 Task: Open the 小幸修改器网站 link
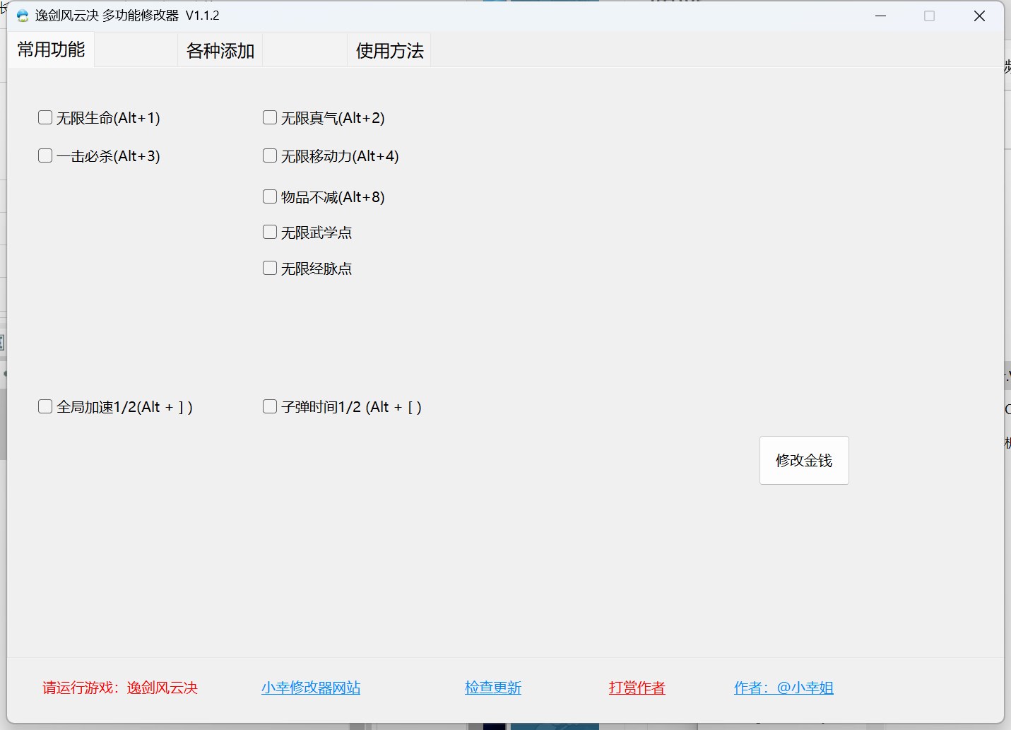(x=311, y=688)
